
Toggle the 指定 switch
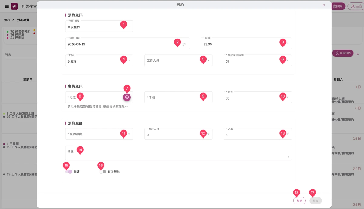point(69,172)
